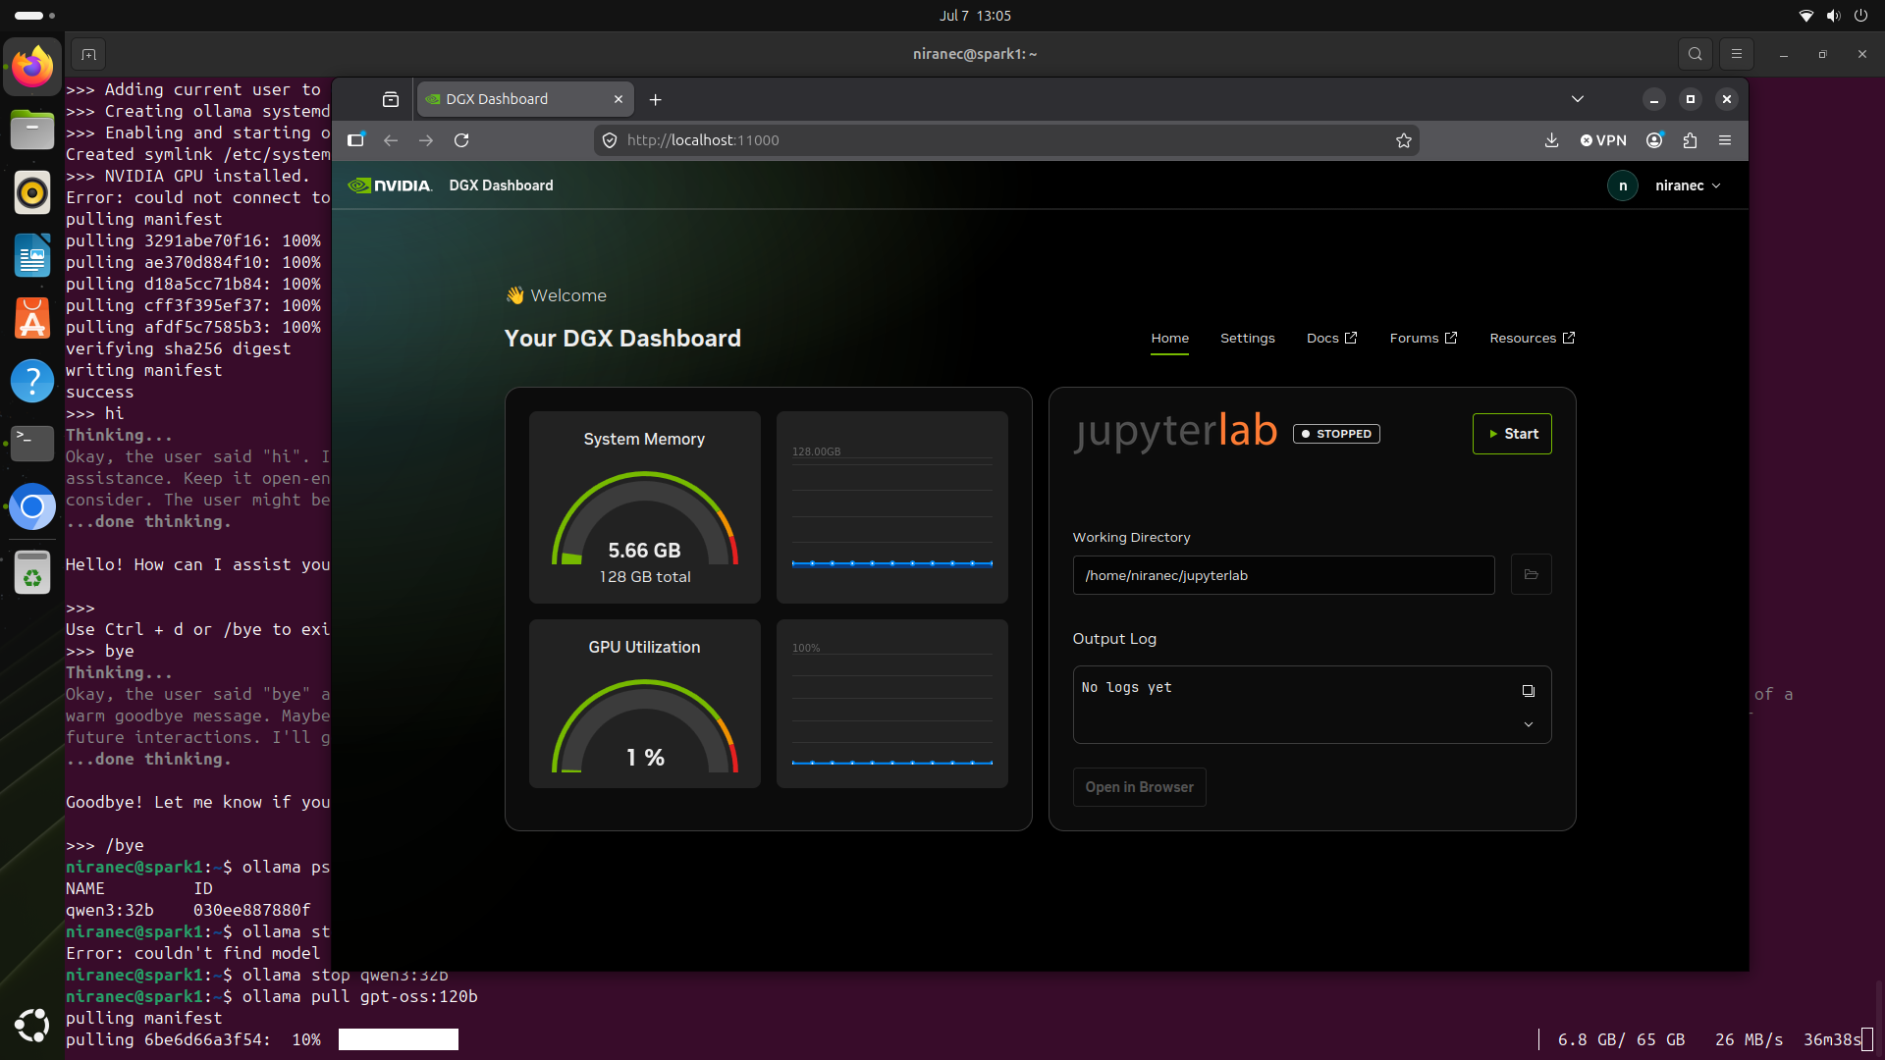Expand the list all tabs chevron
Viewport: 1885px width, 1060px height.
tap(1578, 99)
